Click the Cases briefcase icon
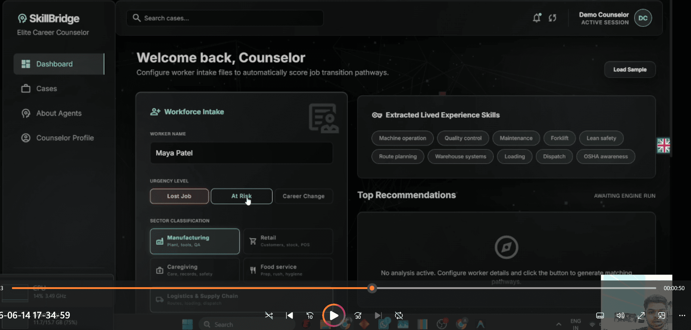 [26, 89]
